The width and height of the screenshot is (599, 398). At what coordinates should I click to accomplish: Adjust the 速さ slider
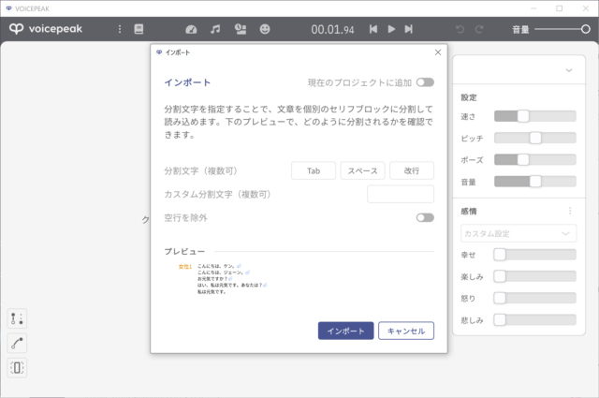pyautogui.click(x=534, y=116)
